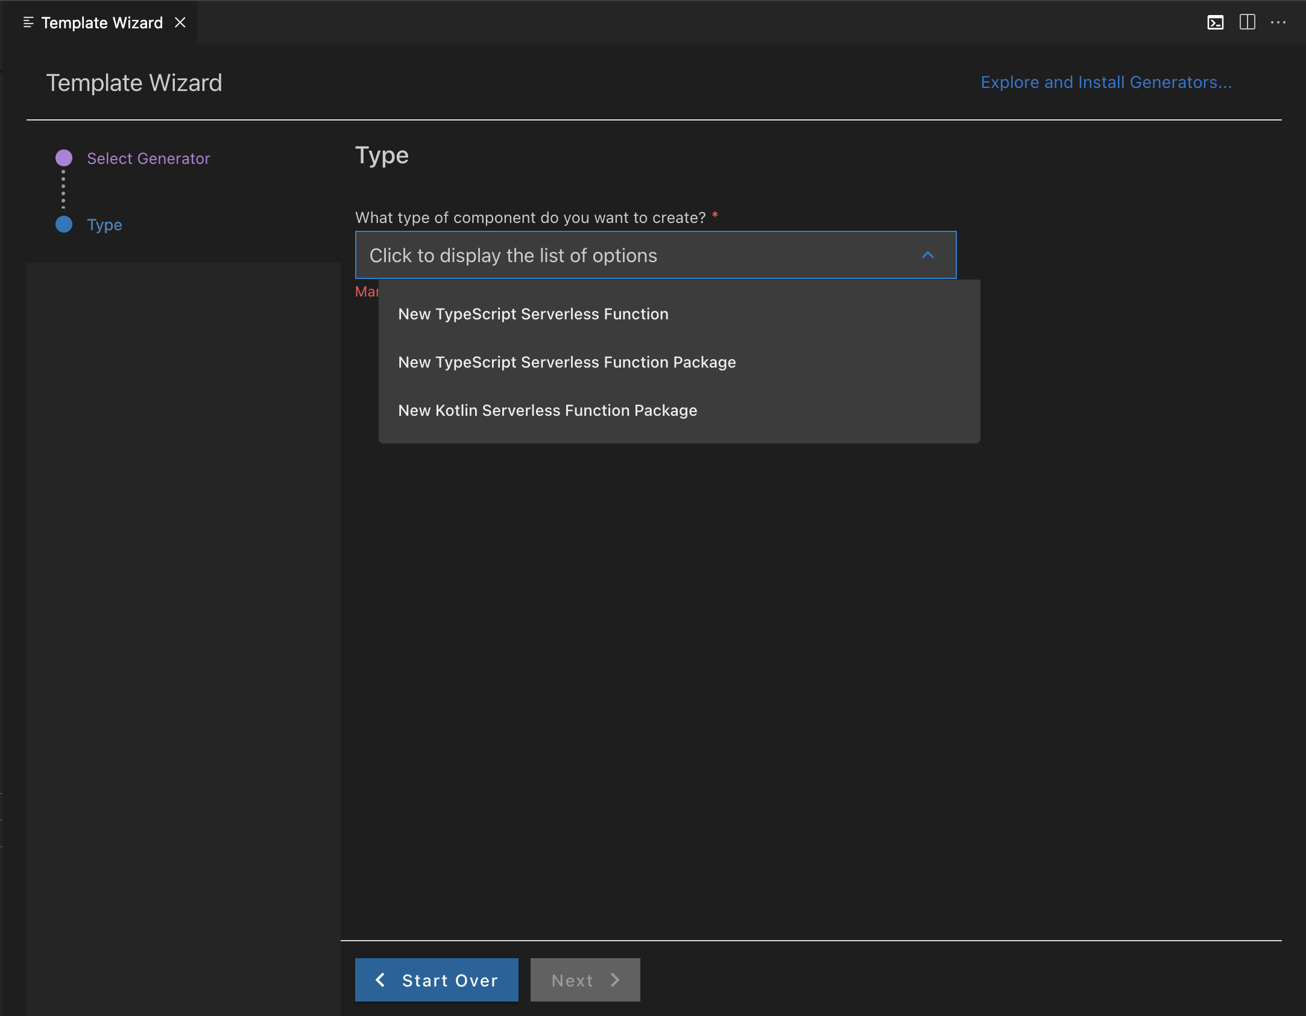Collapse the open options dropdown
1306x1016 pixels.
927,254
